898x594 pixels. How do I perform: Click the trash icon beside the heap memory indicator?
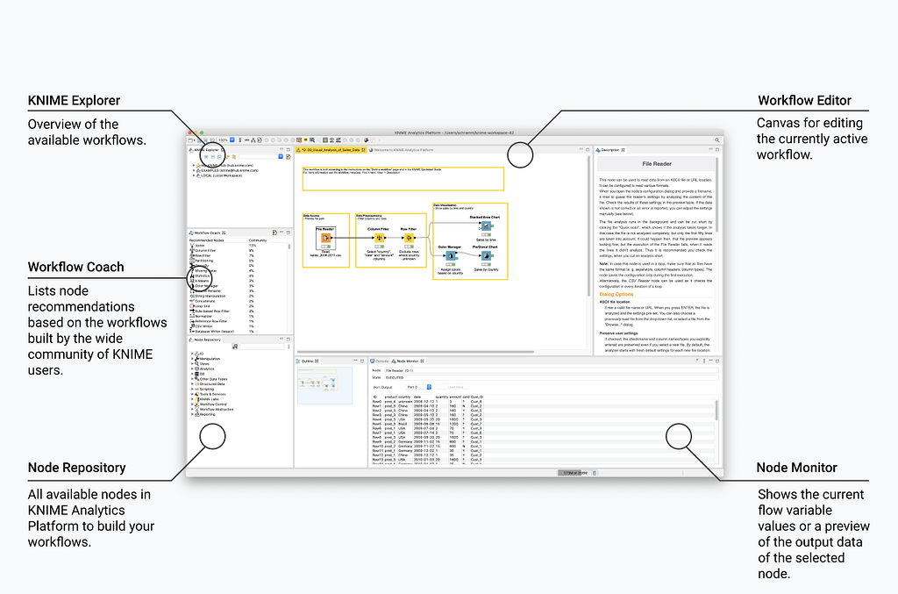(595, 472)
